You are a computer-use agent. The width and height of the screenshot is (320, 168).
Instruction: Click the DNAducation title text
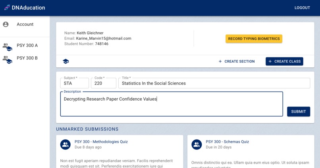[x=28, y=8]
